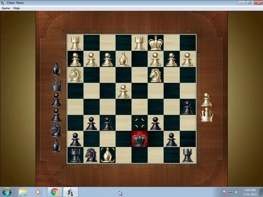Click the bottom captured black bishop

(56, 145)
